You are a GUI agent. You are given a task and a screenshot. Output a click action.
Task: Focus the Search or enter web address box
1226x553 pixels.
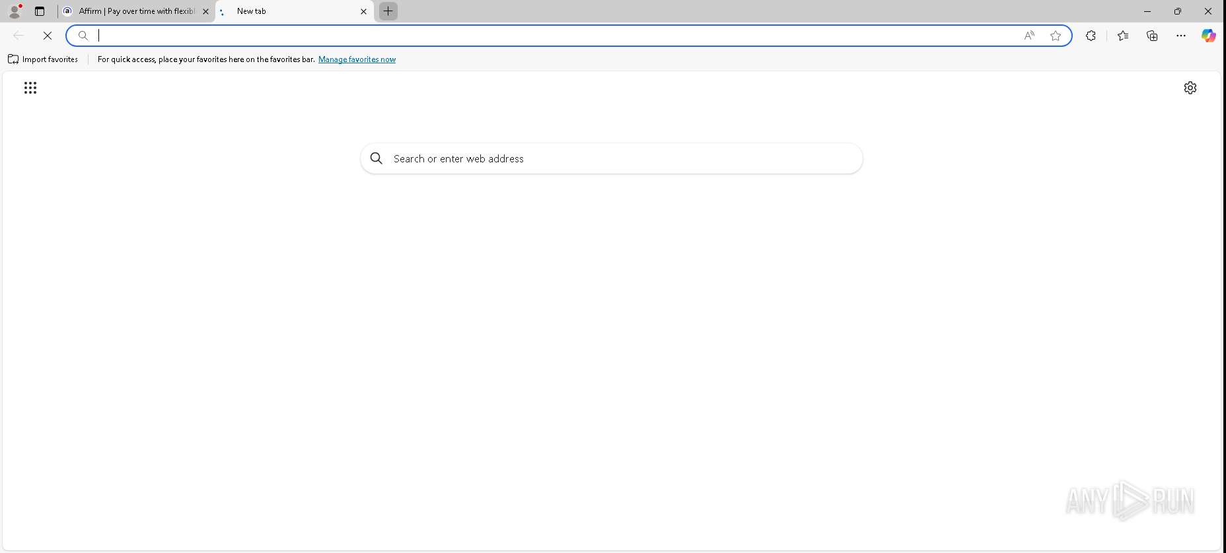point(612,158)
